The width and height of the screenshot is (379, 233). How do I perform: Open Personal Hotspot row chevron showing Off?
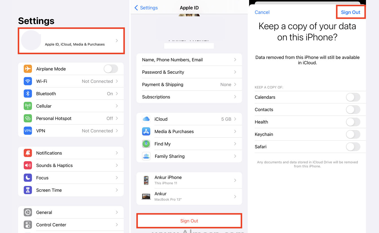pos(117,118)
